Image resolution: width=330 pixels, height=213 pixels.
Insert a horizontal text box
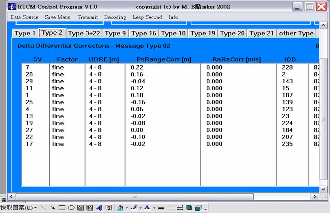[81, 208]
